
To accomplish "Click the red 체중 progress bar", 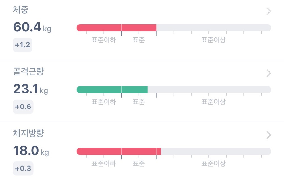I will 116,28.
